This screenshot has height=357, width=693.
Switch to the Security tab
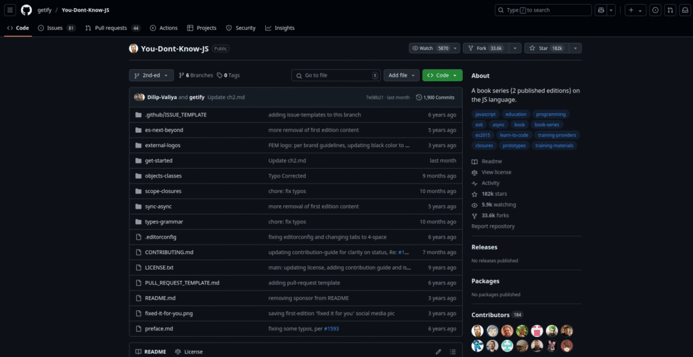coord(241,28)
